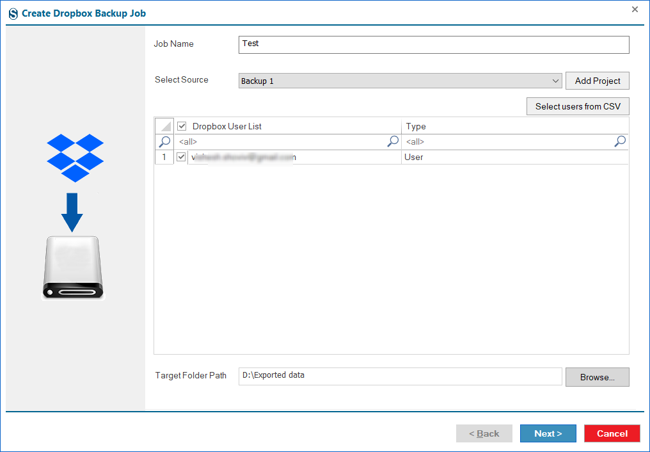Click the magnifier in the Dropbox User List filter
The image size is (650, 452).
tap(393, 141)
